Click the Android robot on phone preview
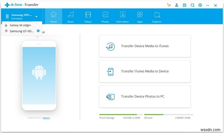224x133 pixels. [x=39, y=72]
